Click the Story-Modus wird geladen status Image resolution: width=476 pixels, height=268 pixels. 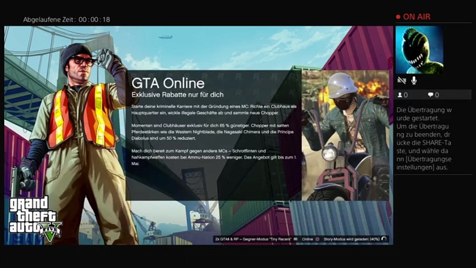click(351, 239)
